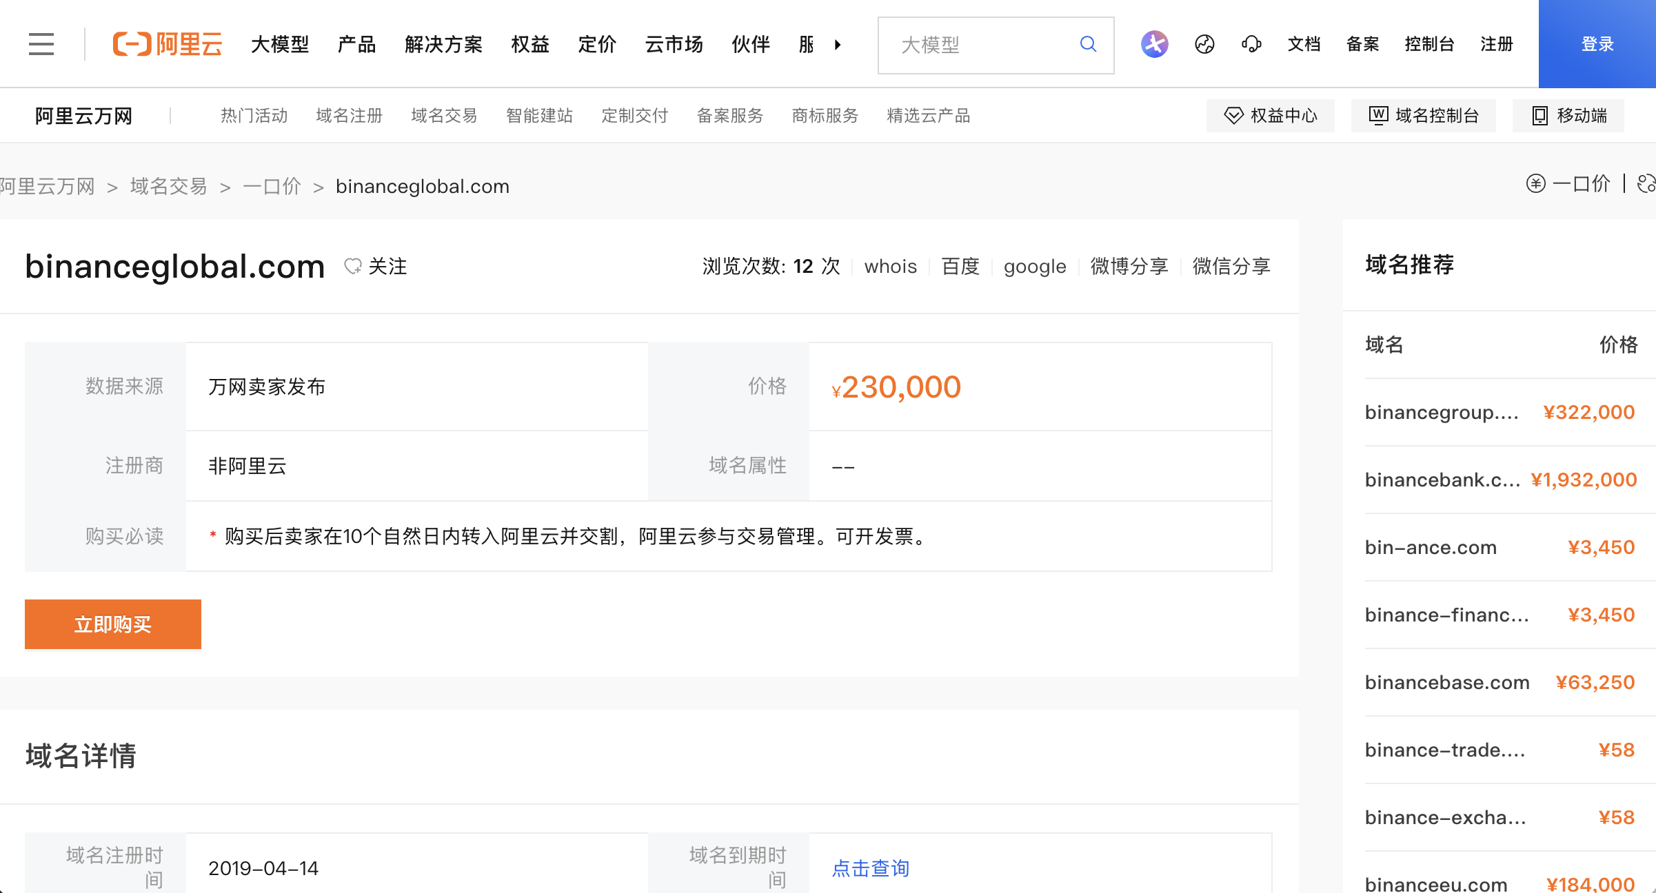
Task: Click 微博分享 share link
Action: coord(1129,266)
